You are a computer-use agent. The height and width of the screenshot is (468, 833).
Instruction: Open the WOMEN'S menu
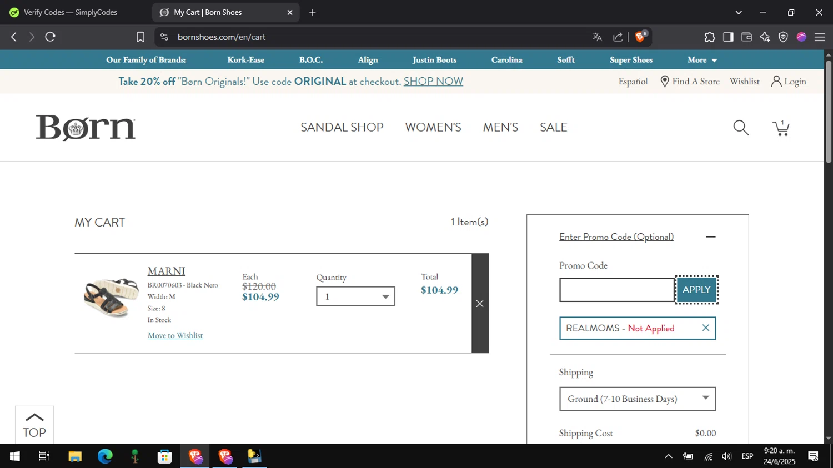(x=433, y=127)
